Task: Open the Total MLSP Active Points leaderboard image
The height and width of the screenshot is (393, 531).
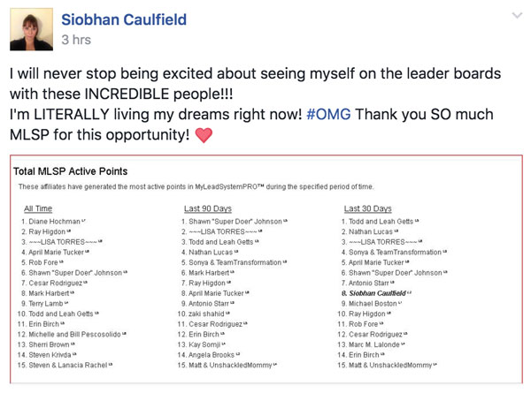Action: click(x=266, y=269)
